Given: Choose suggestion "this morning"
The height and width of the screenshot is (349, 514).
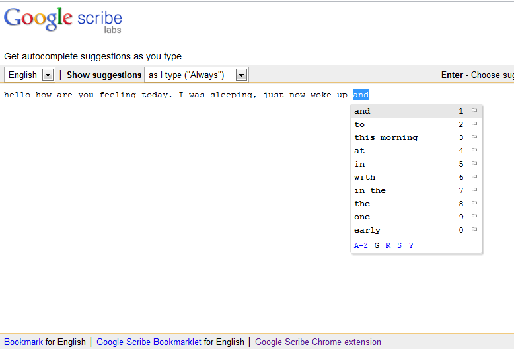Looking at the screenshot, I should tap(416, 137).
